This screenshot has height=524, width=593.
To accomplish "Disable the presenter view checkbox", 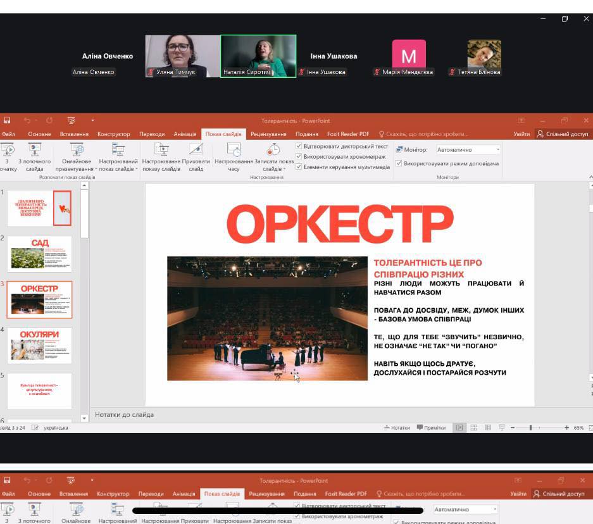I will [x=399, y=163].
